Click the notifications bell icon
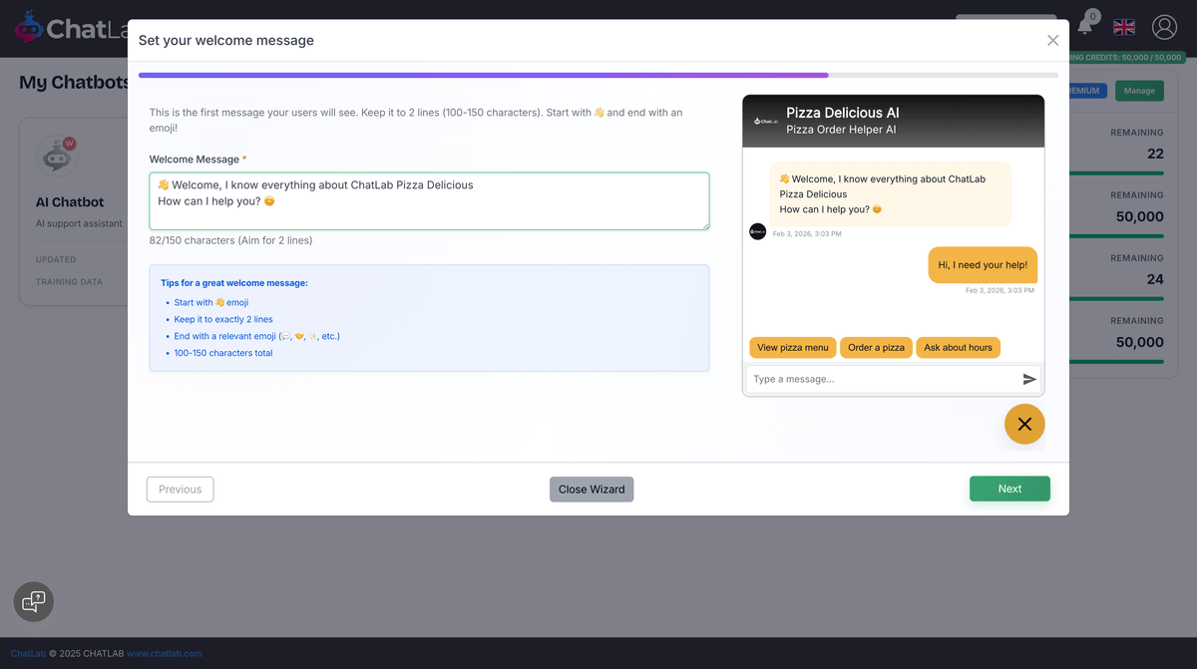The image size is (1197, 669). [1085, 27]
